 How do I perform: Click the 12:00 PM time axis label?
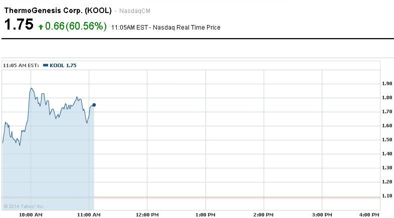tap(147, 214)
